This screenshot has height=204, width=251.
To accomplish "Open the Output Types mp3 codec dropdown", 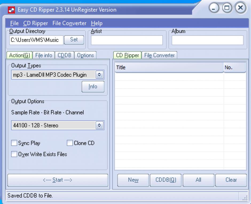I will [58, 75].
